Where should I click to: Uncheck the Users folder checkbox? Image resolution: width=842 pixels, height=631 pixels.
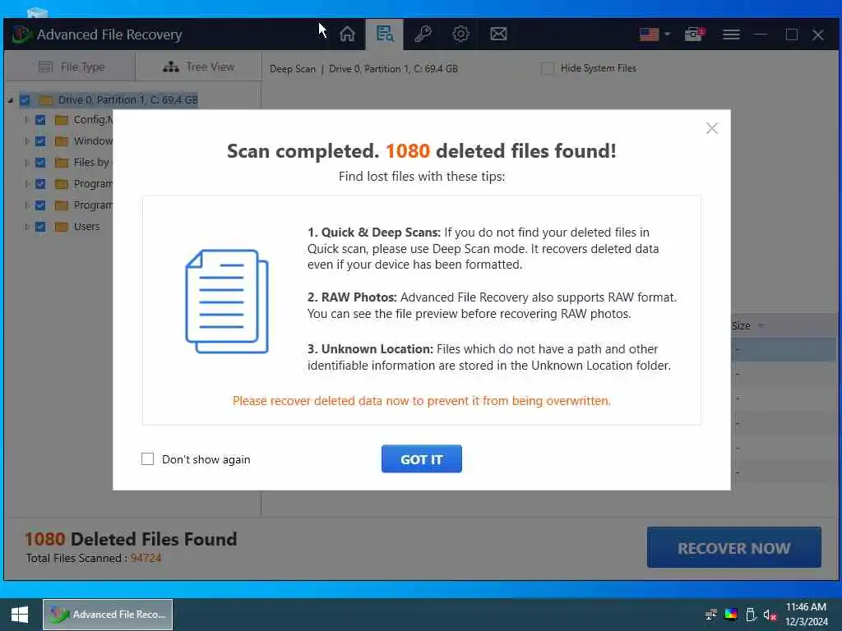click(x=40, y=227)
